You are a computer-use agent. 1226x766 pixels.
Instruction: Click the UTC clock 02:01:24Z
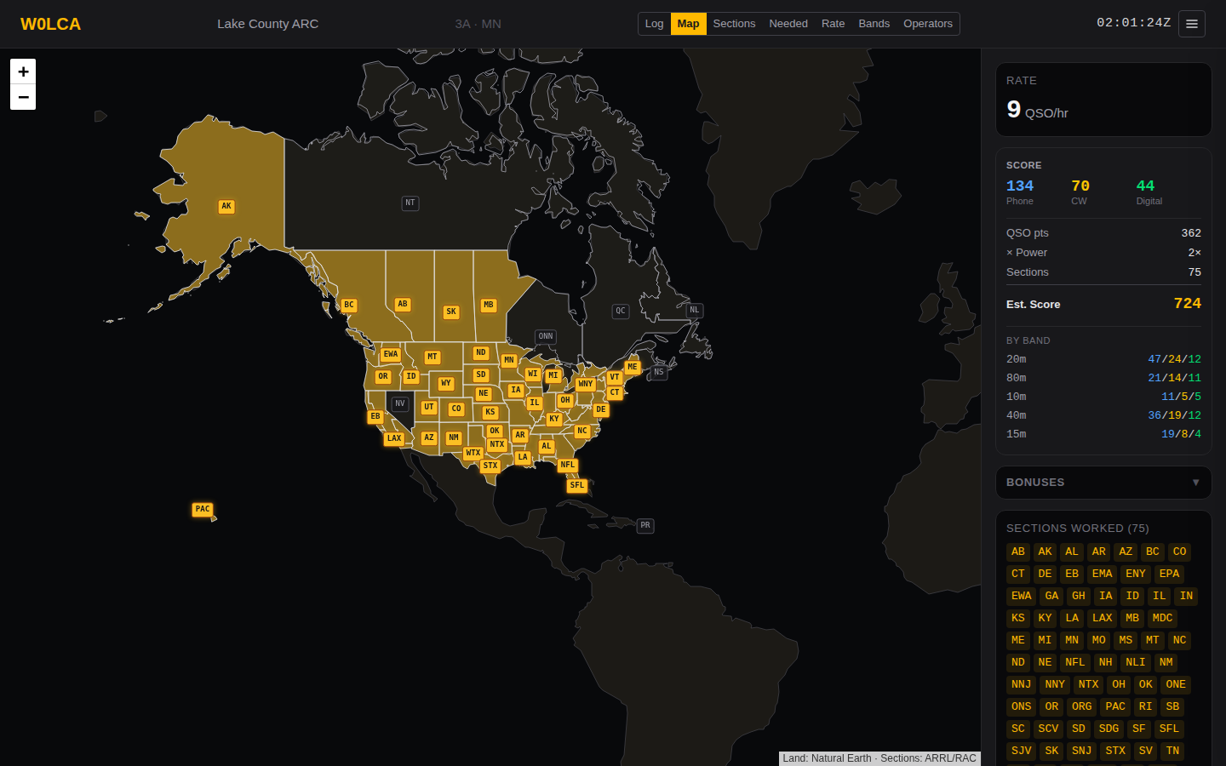click(1133, 23)
